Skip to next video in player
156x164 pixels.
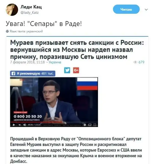20,125
